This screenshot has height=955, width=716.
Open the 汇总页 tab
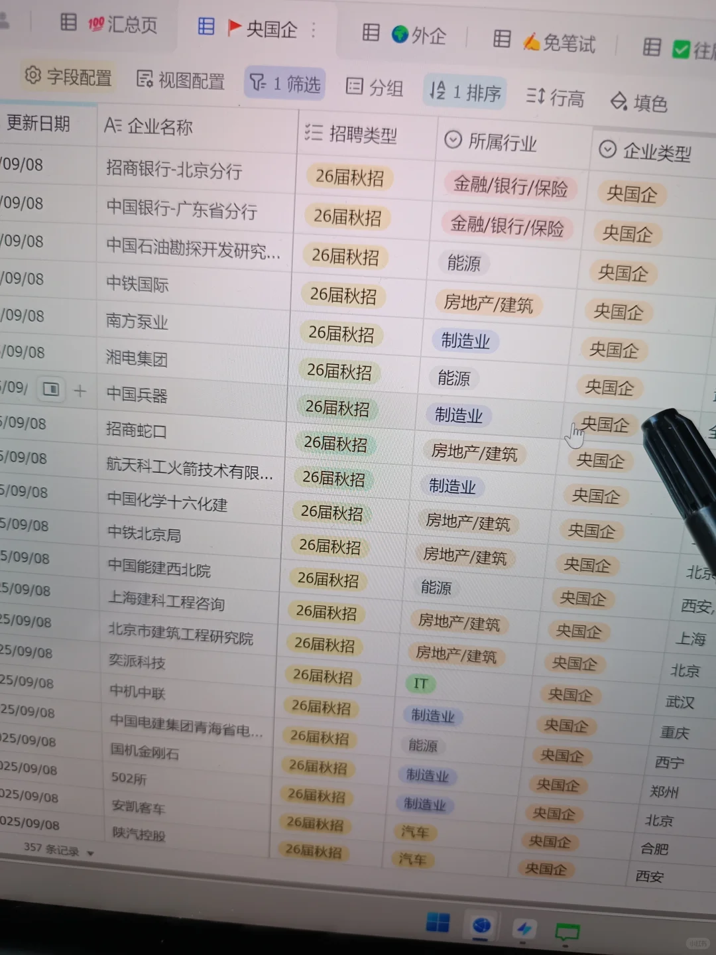[123, 25]
